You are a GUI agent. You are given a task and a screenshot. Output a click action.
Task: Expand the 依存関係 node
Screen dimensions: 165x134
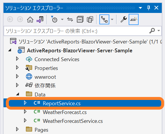tap(17, 85)
